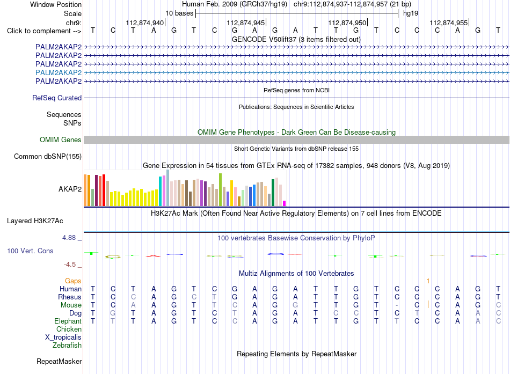Open the RepeatMasker track label
The width and height of the screenshot is (510, 374).
pos(59,361)
